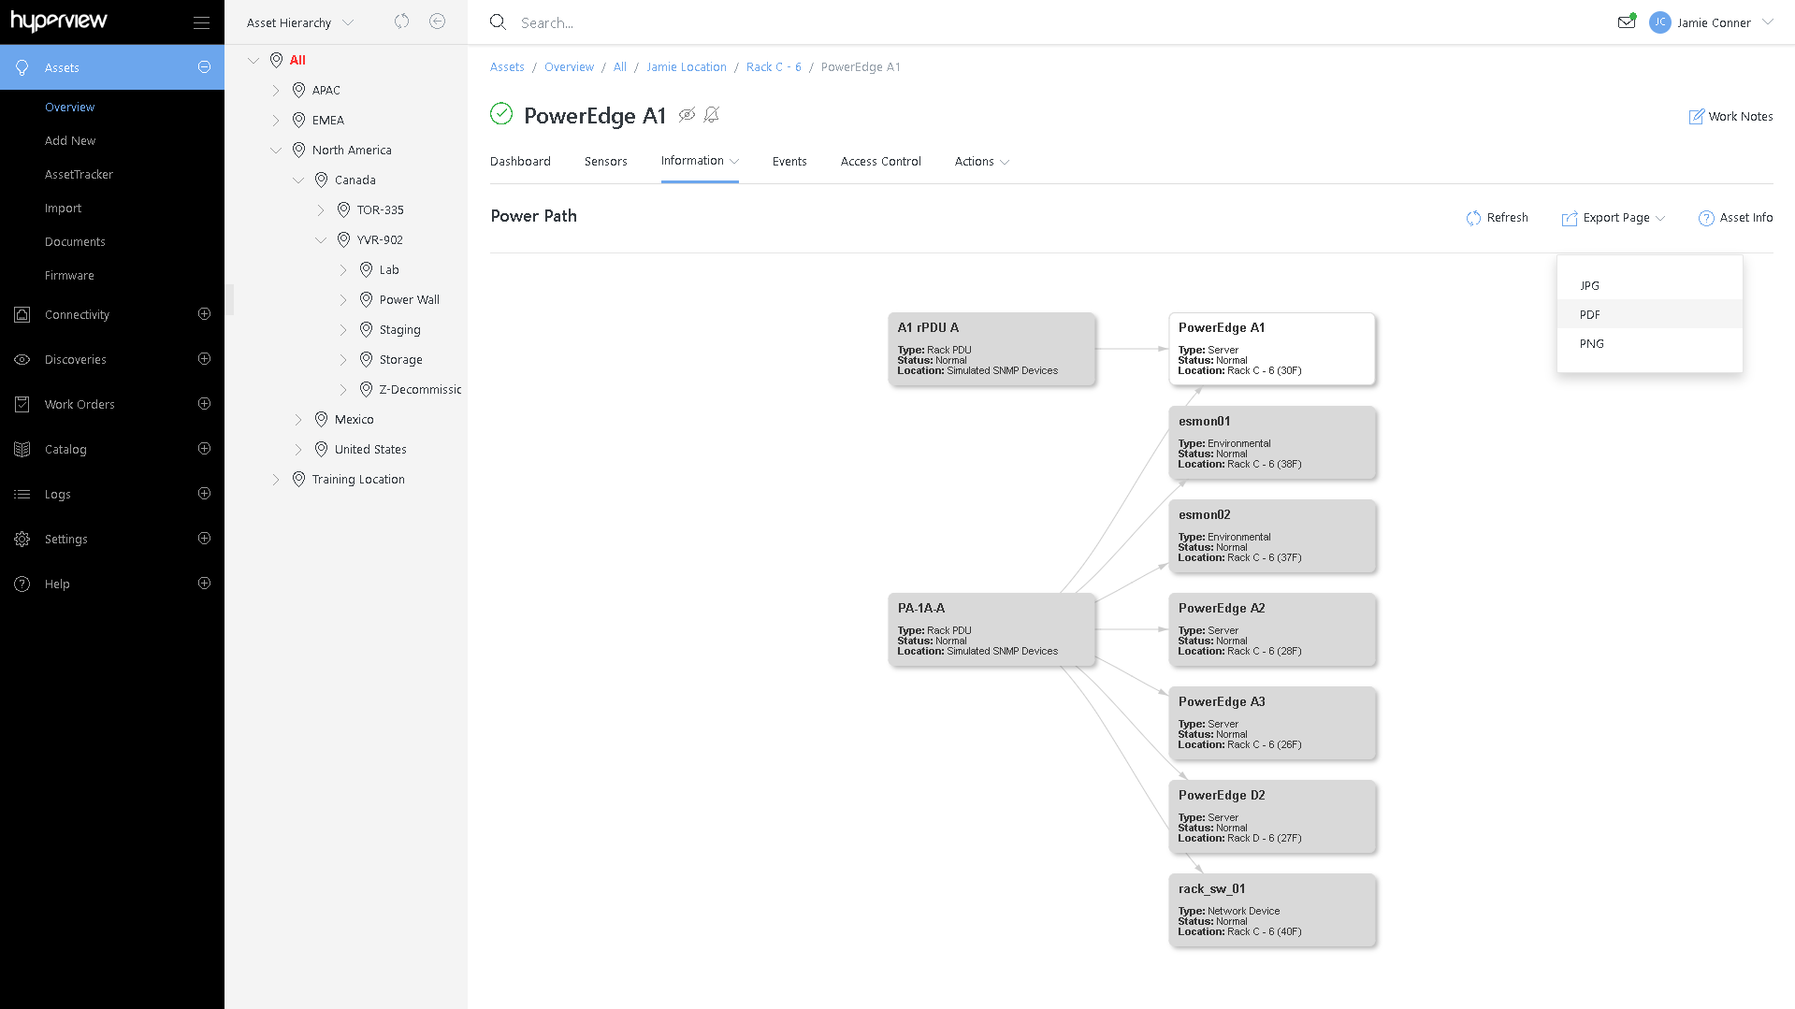The width and height of the screenshot is (1795, 1009).
Task: Select PDF from export menu
Action: coord(1590,315)
